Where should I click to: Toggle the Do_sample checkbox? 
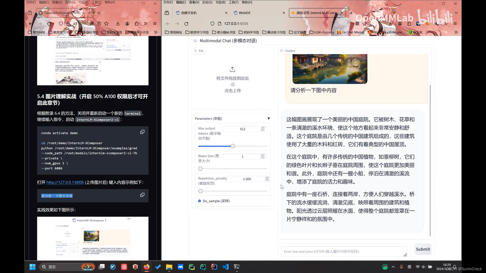(199, 201)
